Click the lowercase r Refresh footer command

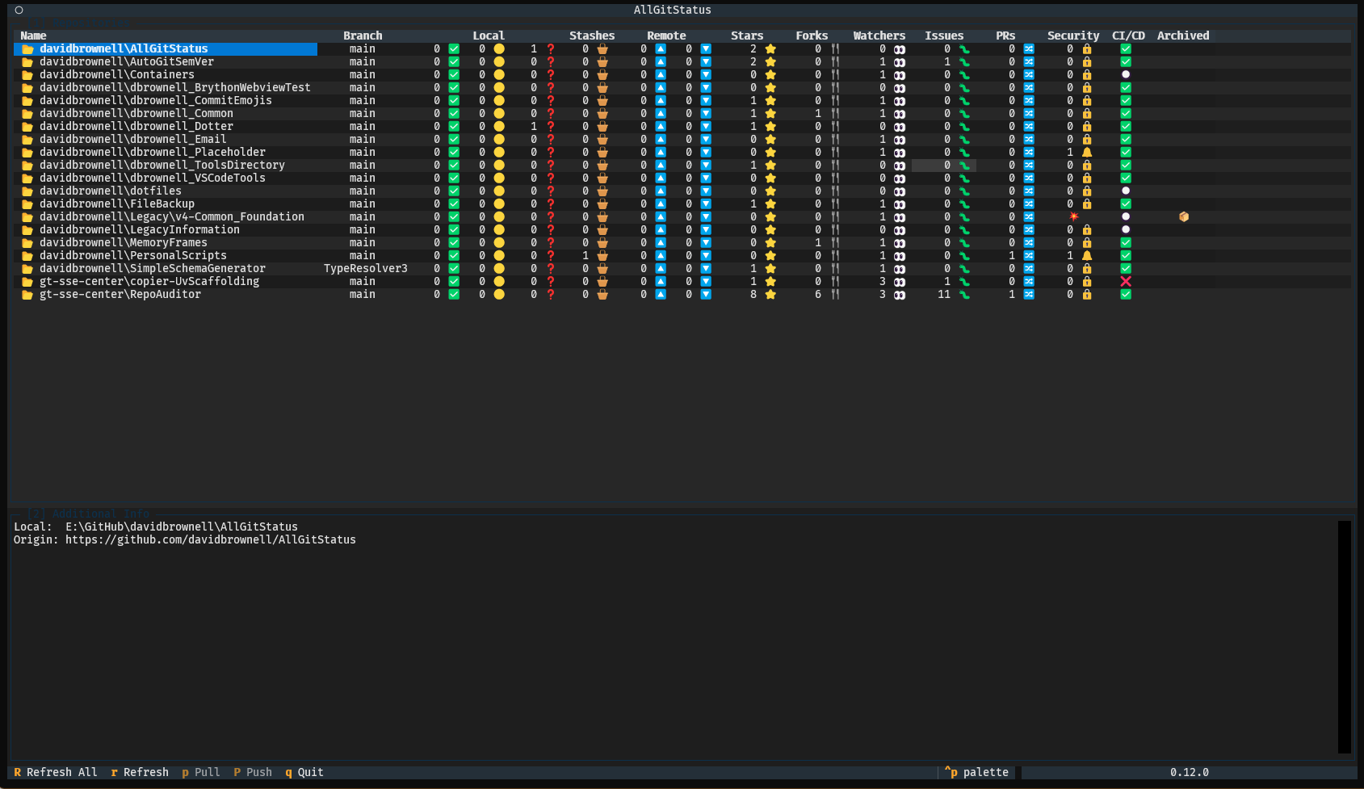(140, 773)
